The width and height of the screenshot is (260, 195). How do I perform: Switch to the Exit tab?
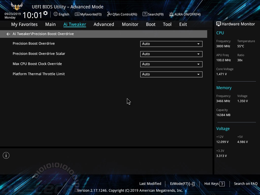coord(183,24)
